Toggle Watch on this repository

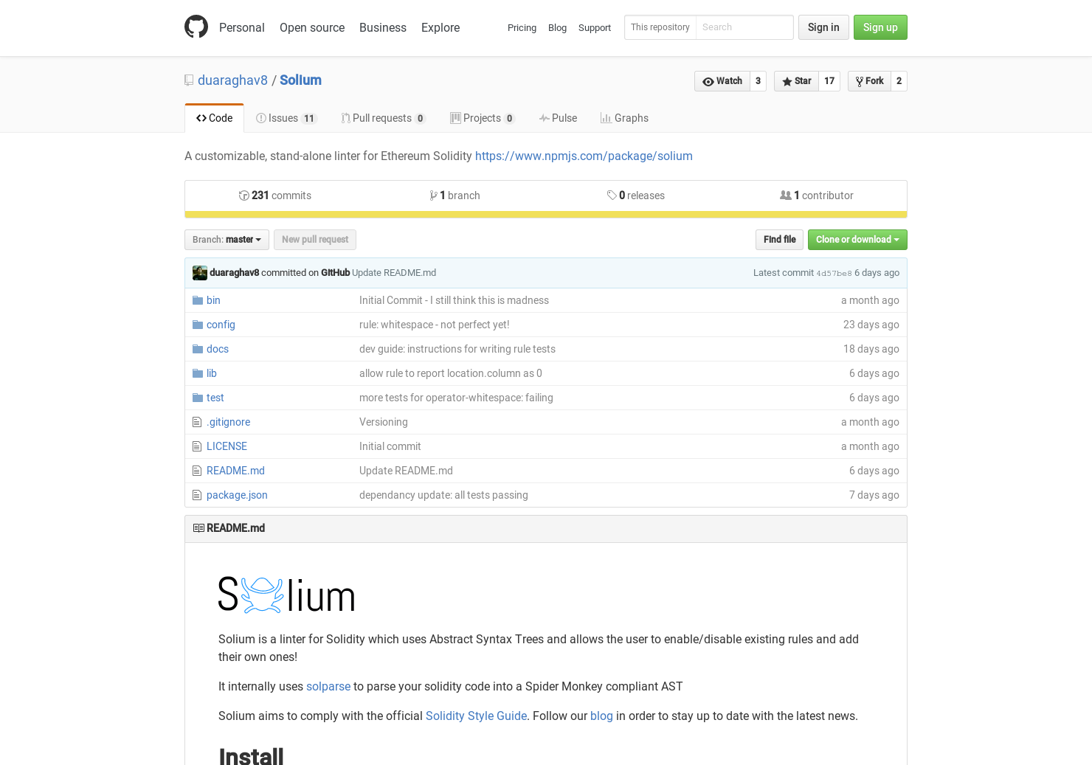[722, 81]
